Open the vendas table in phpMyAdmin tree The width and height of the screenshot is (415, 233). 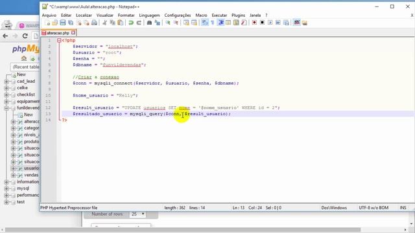[x=31, y=175]
